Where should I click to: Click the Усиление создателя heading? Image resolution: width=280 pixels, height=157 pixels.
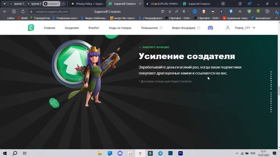pos(187,56)
